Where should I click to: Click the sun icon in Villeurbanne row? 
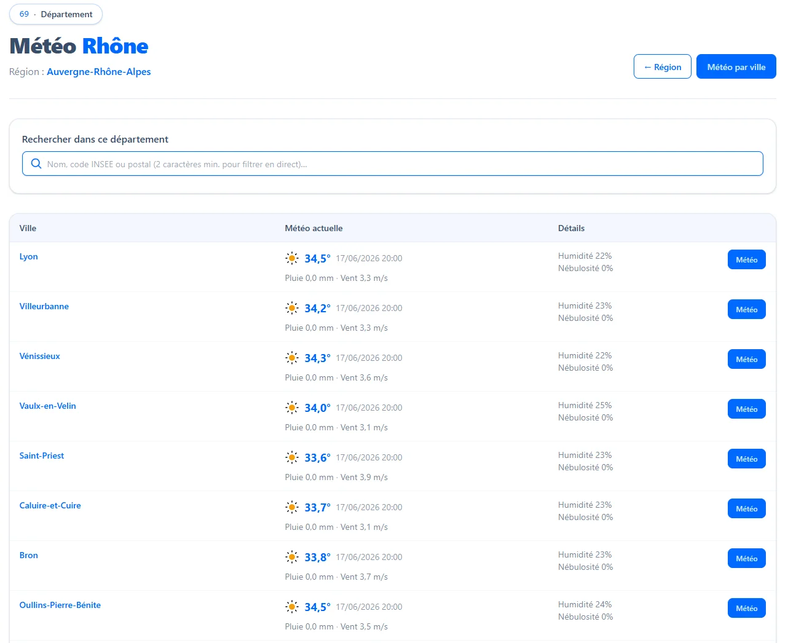[292, 308]
